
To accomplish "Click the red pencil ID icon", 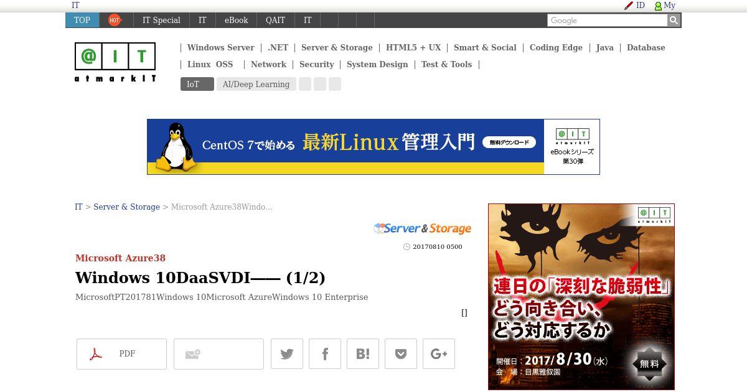I will pyautogui.click(x=628, y=6).
